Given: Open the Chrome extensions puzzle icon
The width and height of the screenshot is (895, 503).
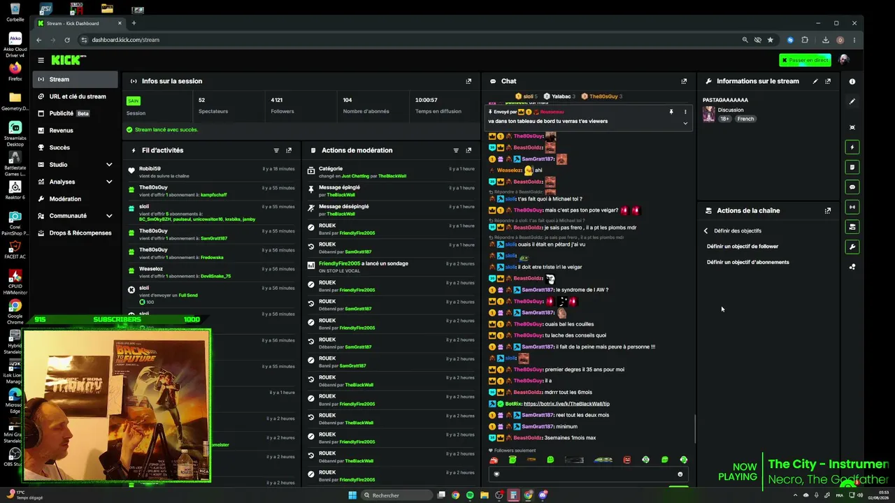Looking at the screenshot, I should pyautogui.click(x=805, y=40).
